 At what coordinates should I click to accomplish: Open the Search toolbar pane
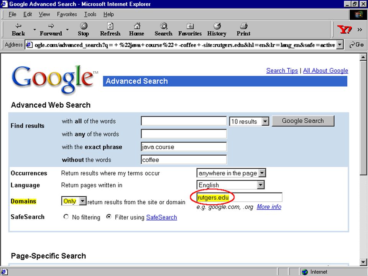[x=163, y=30]
